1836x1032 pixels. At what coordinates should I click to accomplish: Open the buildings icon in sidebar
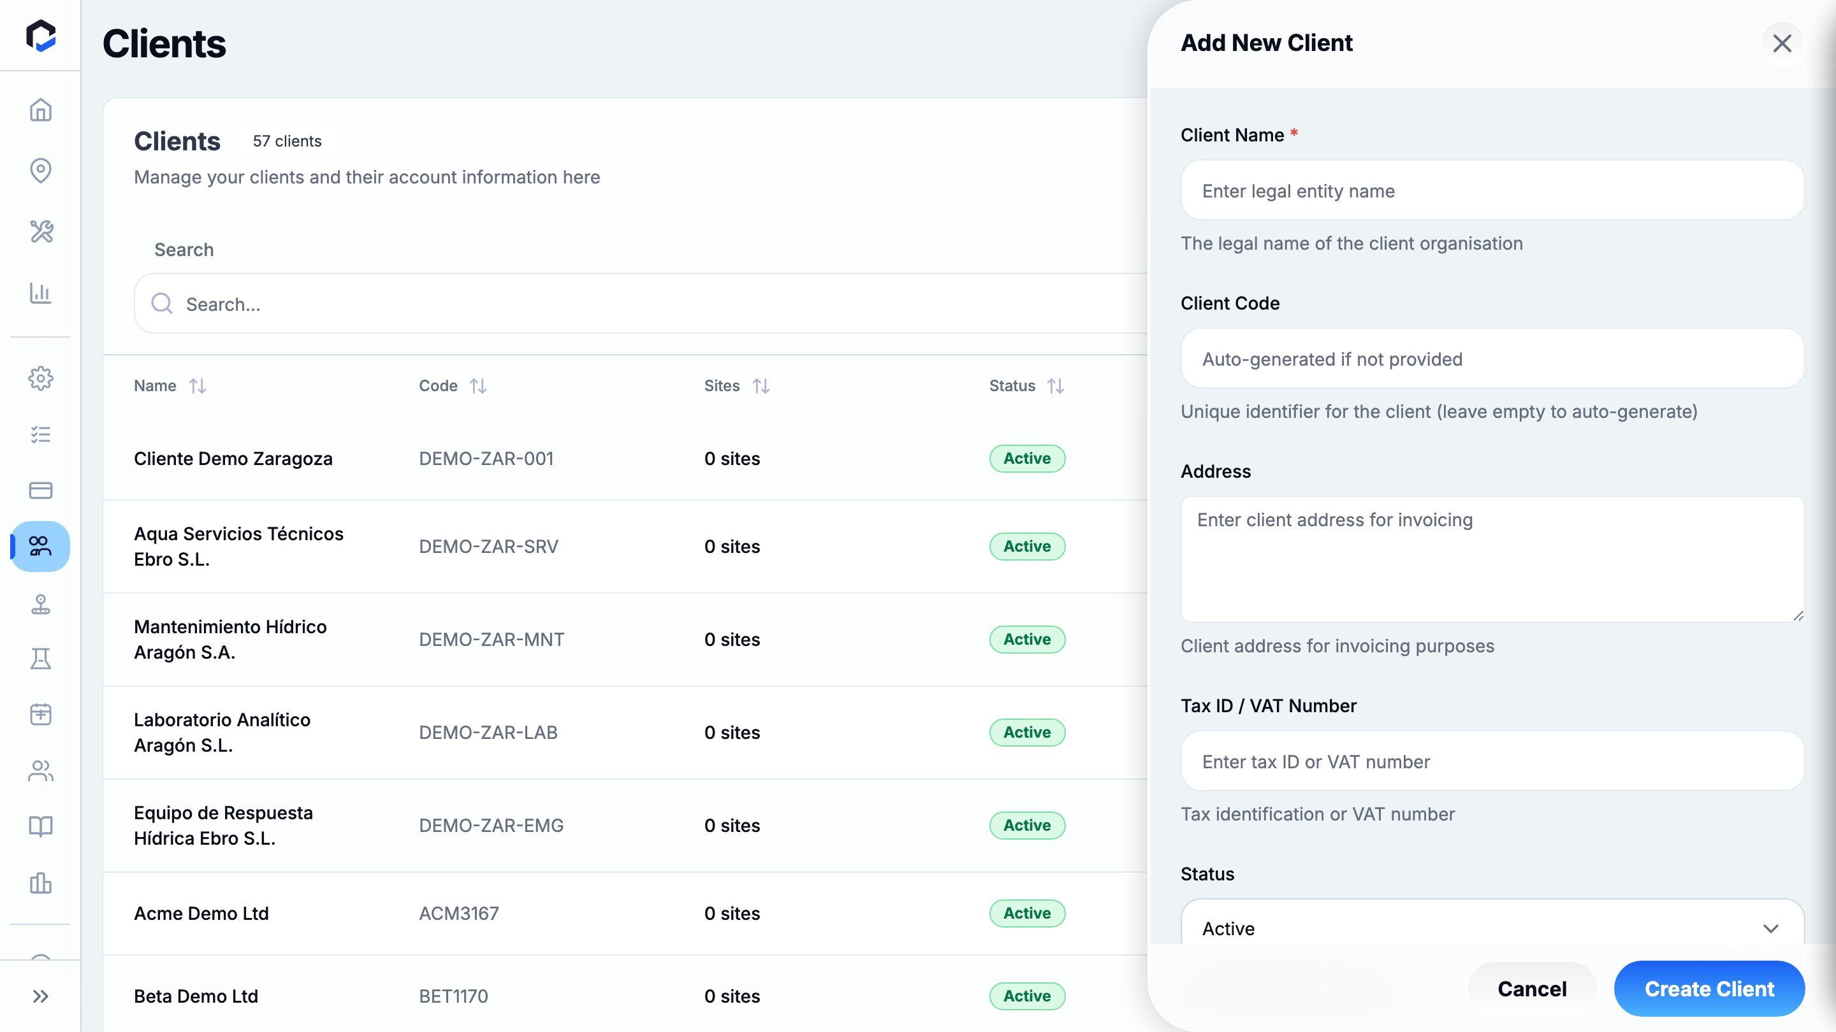pyautogui.click(x=41, y=883)
